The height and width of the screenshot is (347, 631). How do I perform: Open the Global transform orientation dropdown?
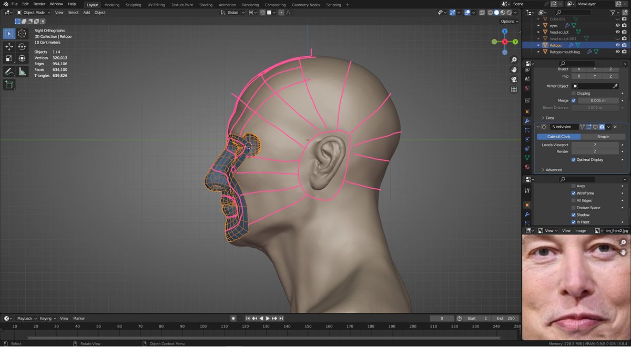[x=233, y=12]
